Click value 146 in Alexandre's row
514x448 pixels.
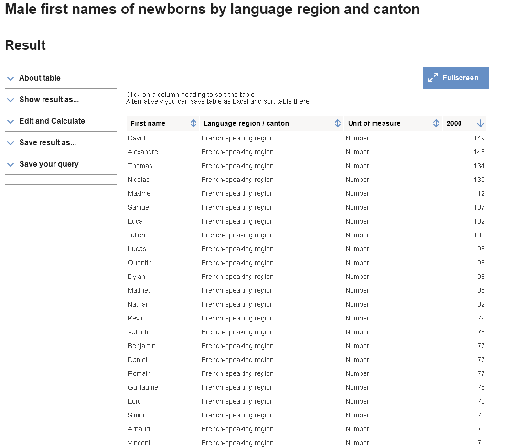tap(479, 152)
